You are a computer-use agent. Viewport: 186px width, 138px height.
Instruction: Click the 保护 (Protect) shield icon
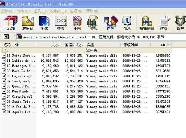pos(180,23)
